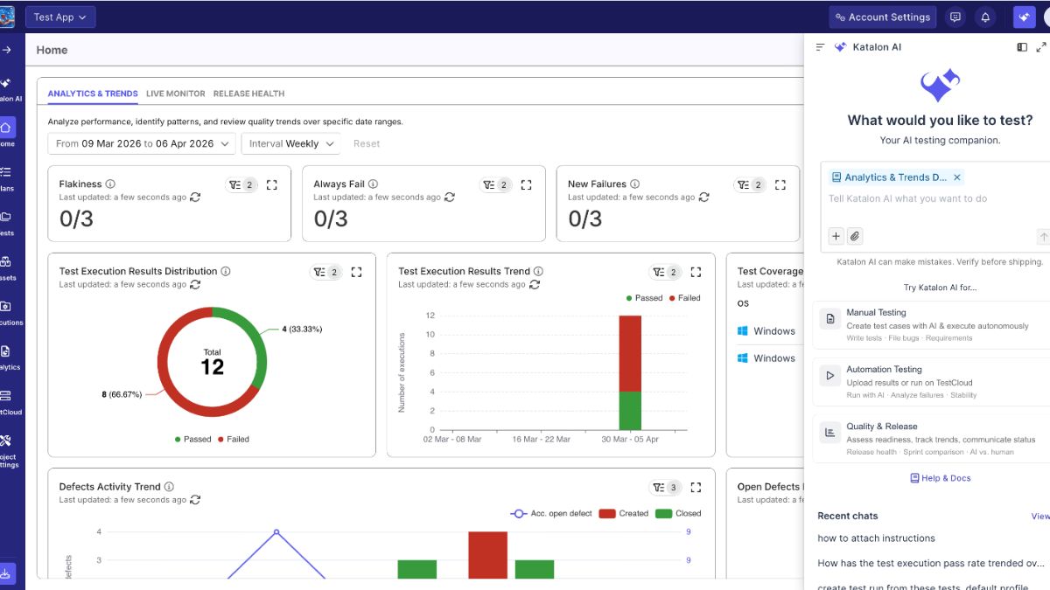Toggle the Katalon AI sparkle button in header
Image resolution: width=1050 pixels, height=590 pixels.
pos(1024,17)
